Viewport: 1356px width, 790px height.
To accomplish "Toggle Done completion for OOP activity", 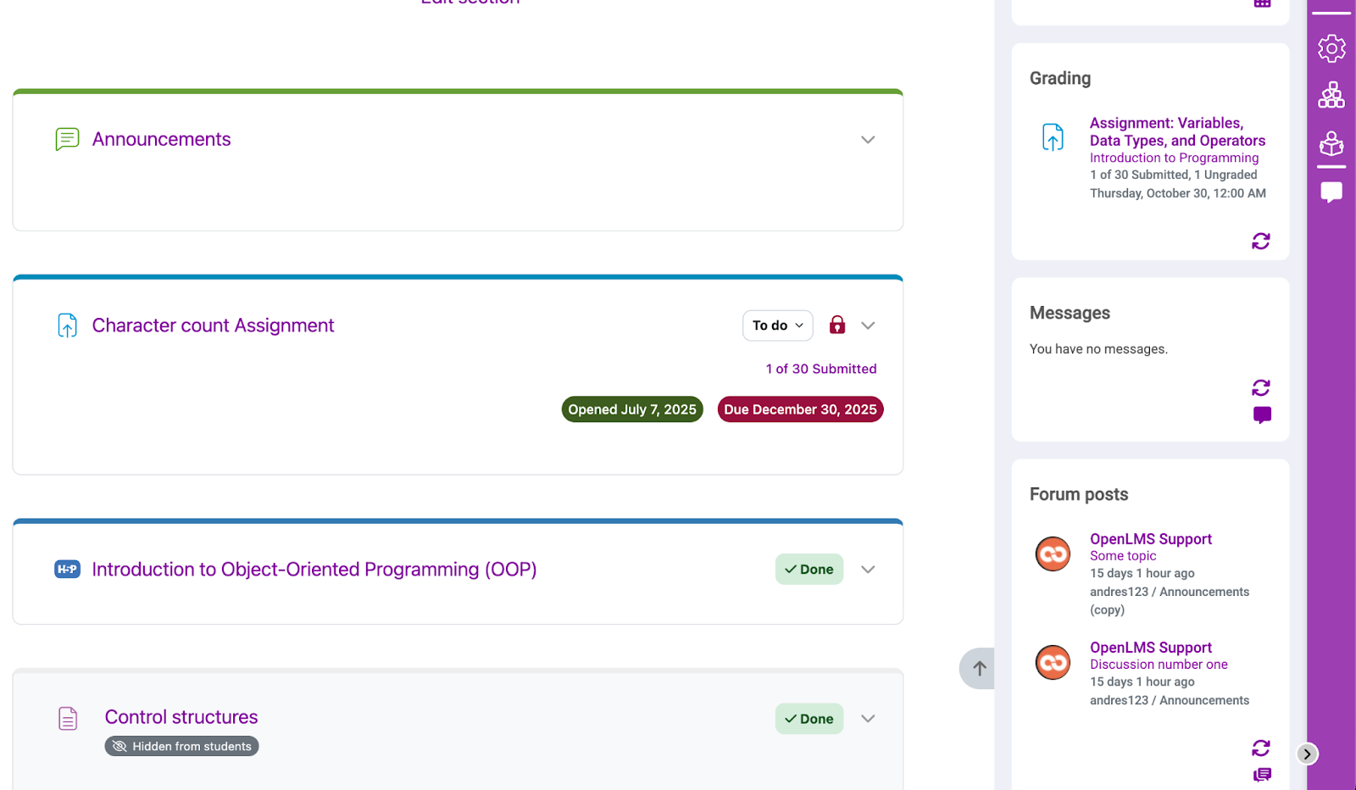I will coord(809,570).
